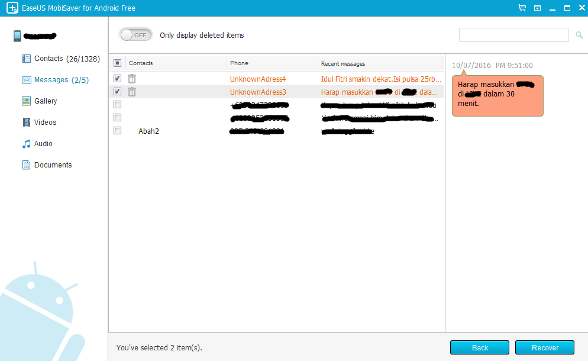Check the third message row checkbox

117,104
